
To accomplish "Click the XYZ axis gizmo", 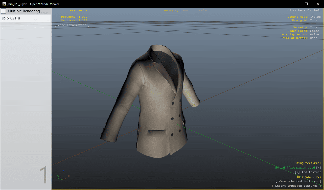I will [x=62, y=175].
